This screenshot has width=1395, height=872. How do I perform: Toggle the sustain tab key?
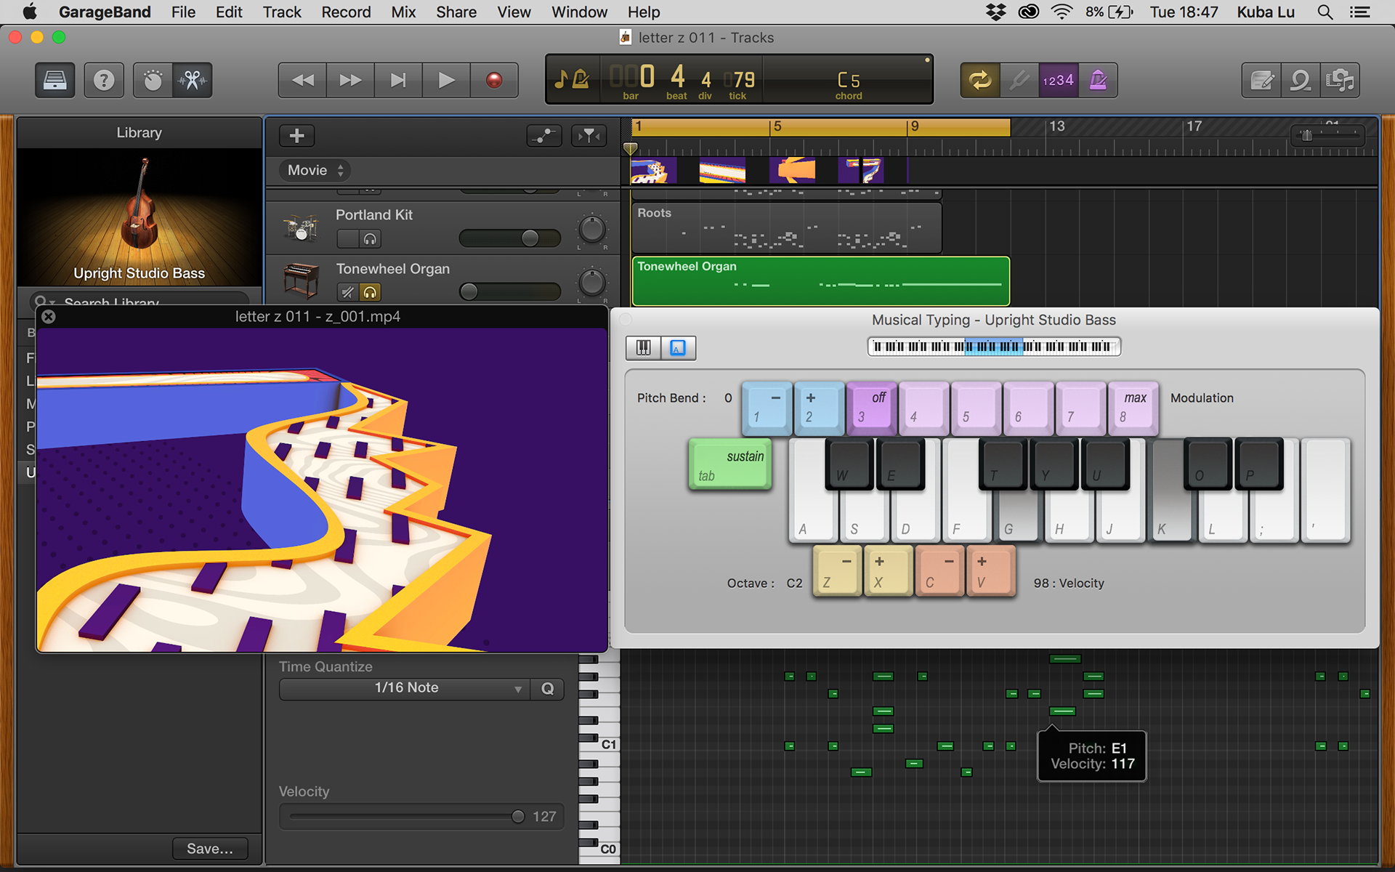[x=730, y=464]
